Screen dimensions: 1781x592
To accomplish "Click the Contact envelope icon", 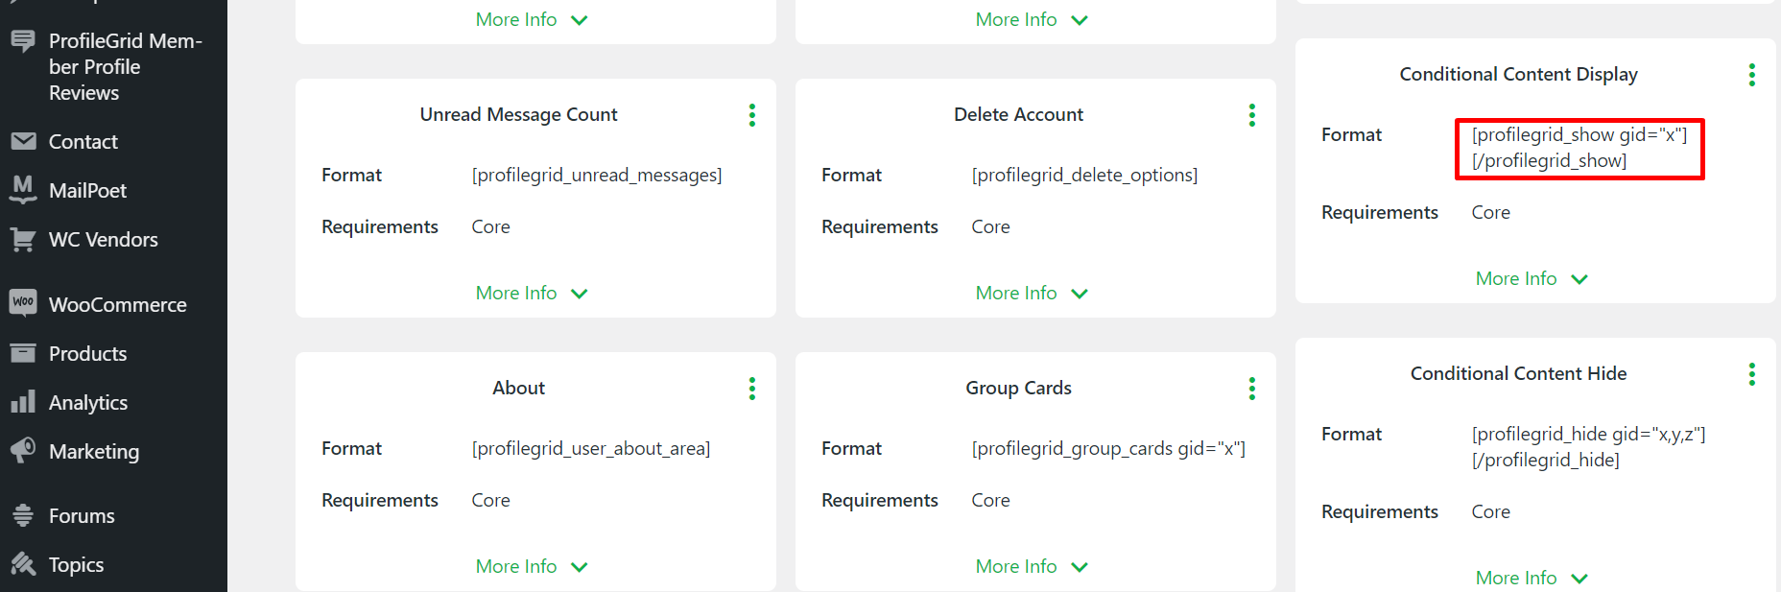I will pyautogui.click(x=23, y=141).
